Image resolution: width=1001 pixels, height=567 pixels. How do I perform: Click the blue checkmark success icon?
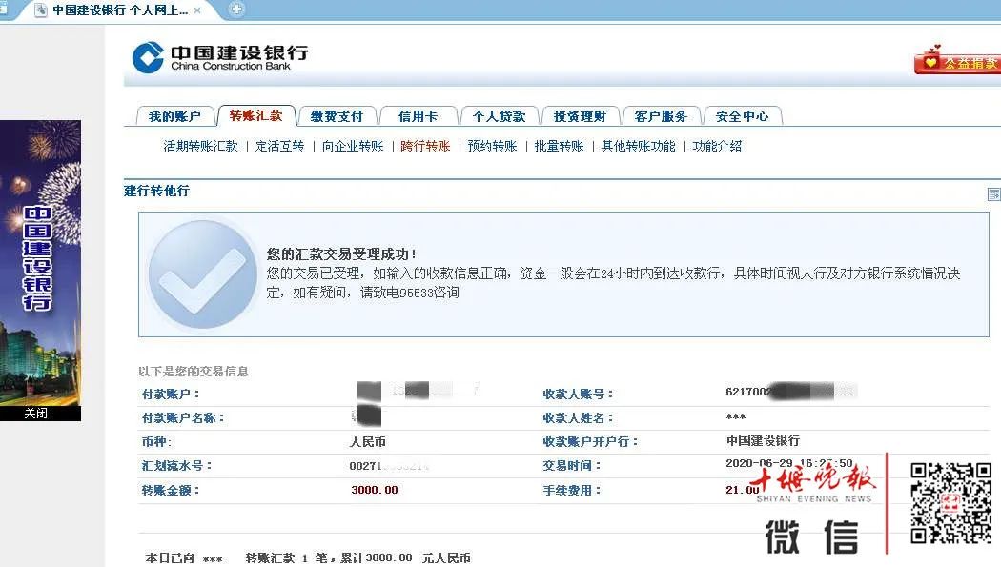pyautogui.click(x=202, y=274)
